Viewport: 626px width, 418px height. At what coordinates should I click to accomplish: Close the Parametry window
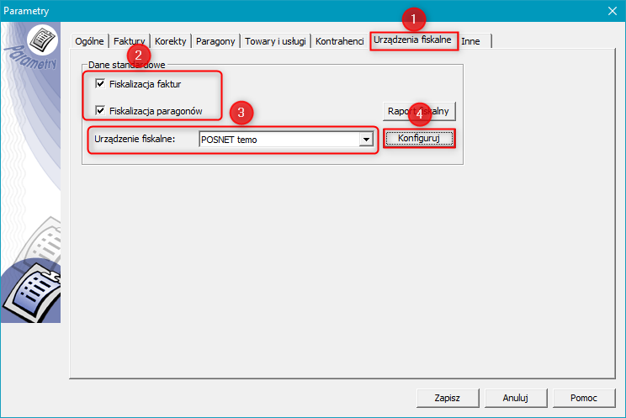[613, 11]
